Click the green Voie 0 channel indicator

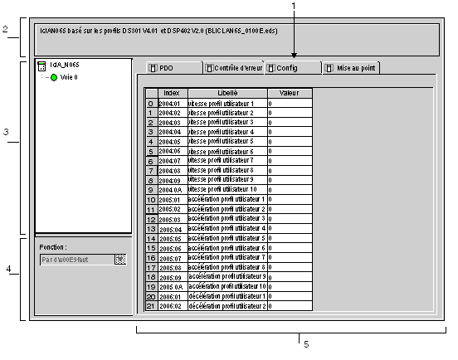point(54,77)
